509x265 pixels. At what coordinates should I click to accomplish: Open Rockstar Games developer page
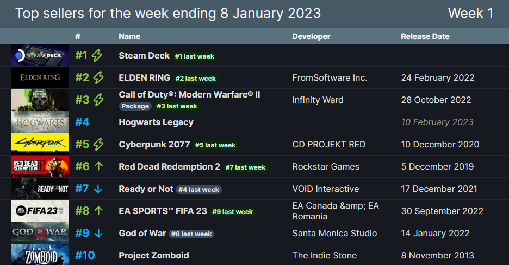326,167
